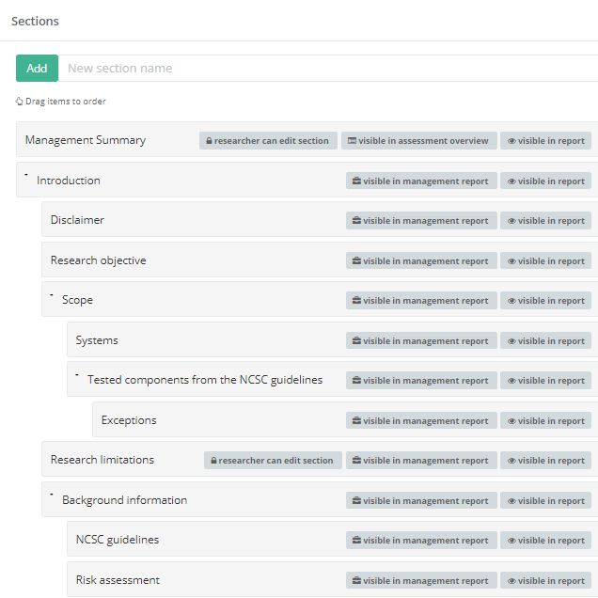Collapse the Background information subsection

tap(52, 495)
